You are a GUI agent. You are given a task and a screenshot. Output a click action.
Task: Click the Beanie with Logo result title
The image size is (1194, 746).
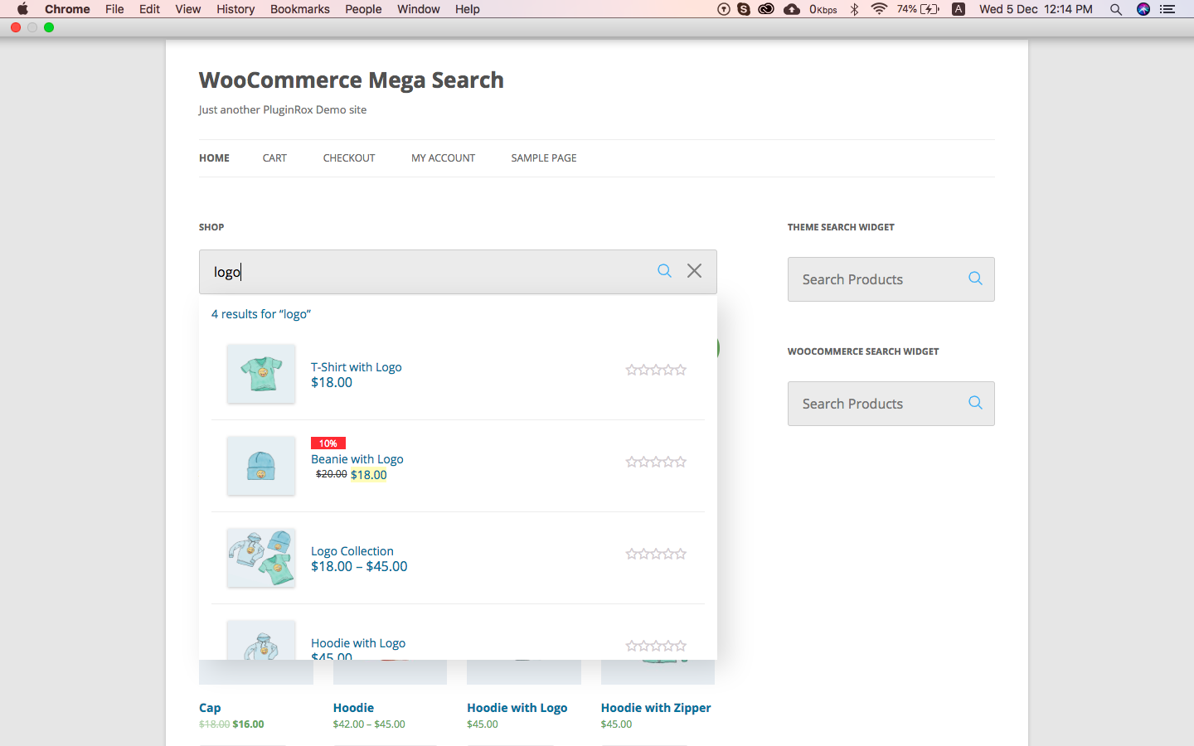(357, 459)
